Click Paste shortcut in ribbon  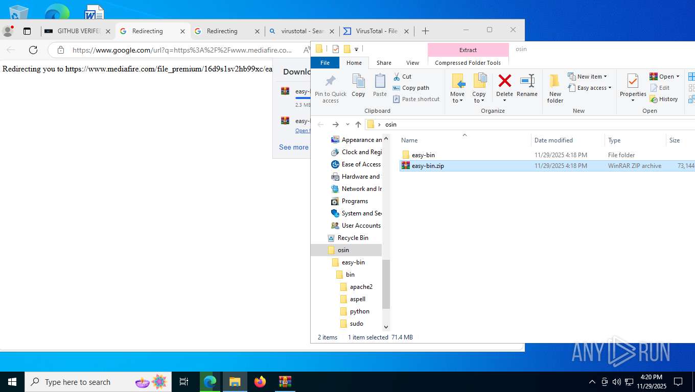(416, 99)
